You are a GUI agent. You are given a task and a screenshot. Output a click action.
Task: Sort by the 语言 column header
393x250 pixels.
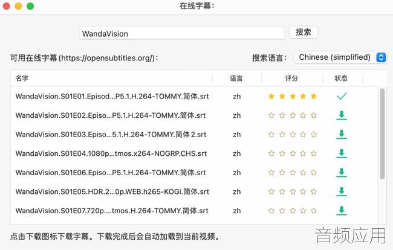click(236, 79)
